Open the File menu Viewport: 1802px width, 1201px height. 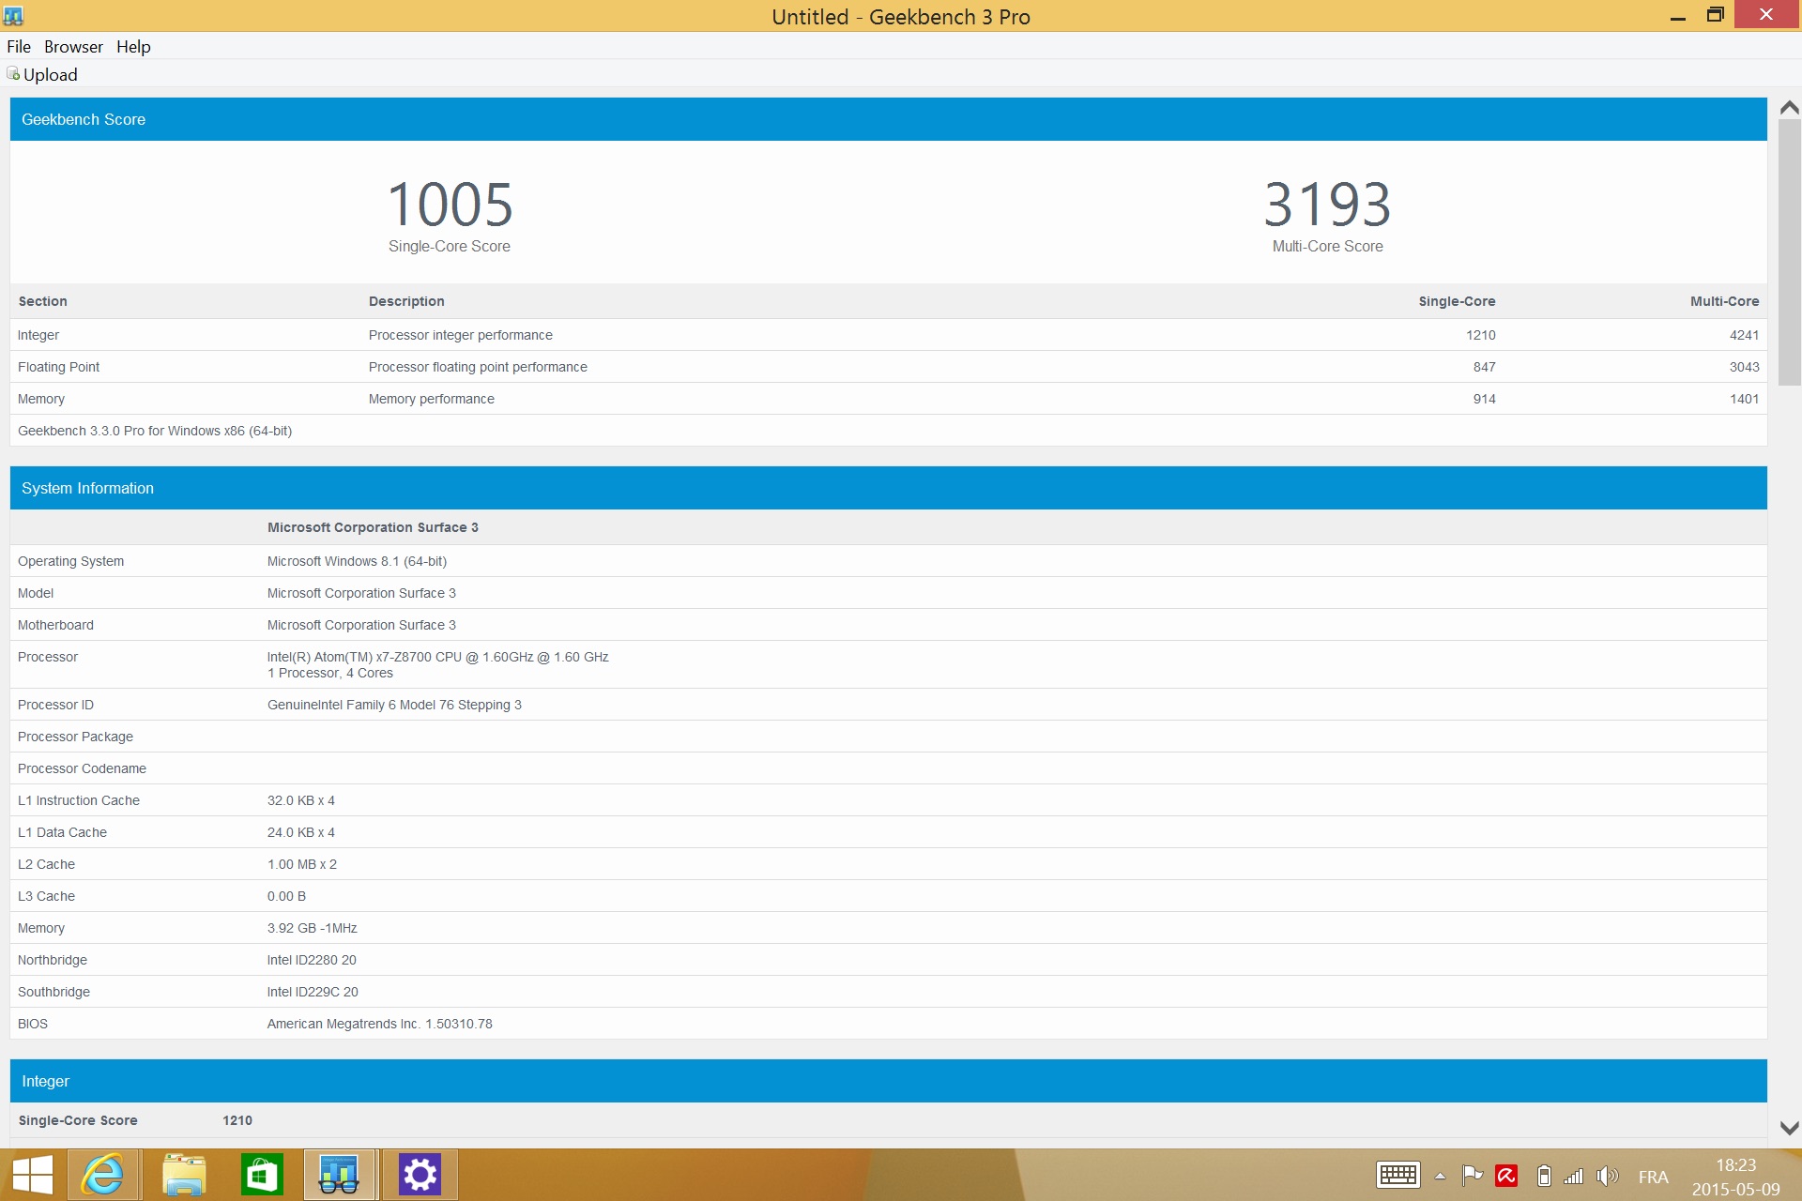[x=19, y=47]
